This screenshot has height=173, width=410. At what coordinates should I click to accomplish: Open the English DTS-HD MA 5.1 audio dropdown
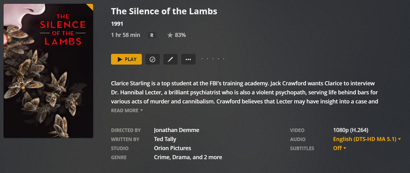367,139
